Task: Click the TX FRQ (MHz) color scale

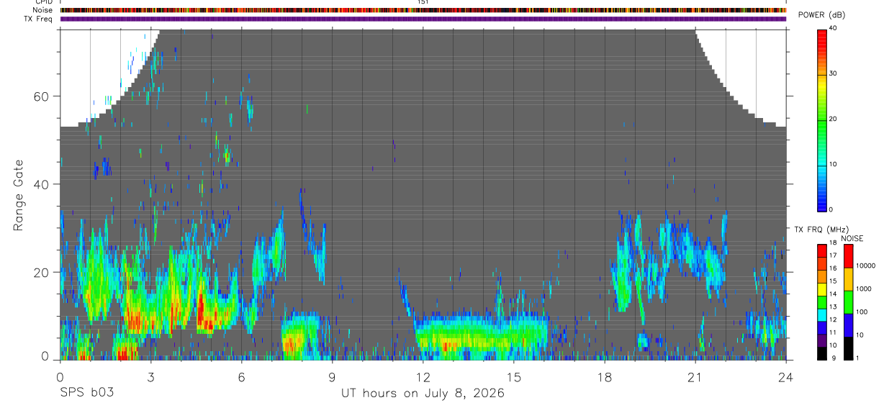Action: [x=822, y=302]
